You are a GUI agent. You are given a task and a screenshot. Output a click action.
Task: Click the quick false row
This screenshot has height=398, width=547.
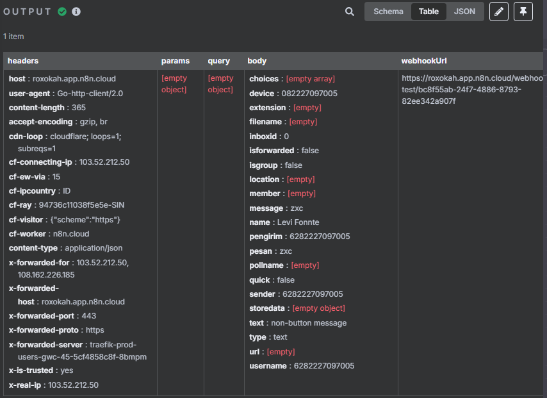272,280
